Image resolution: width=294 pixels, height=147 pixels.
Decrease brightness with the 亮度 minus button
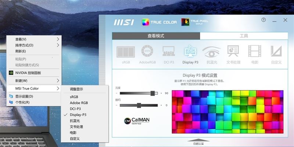(116, 93)
